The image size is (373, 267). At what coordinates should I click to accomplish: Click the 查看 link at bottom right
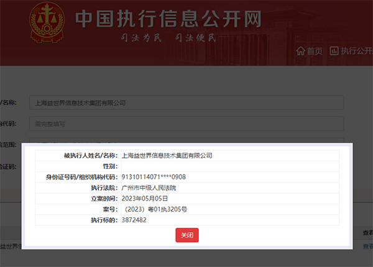367,246
